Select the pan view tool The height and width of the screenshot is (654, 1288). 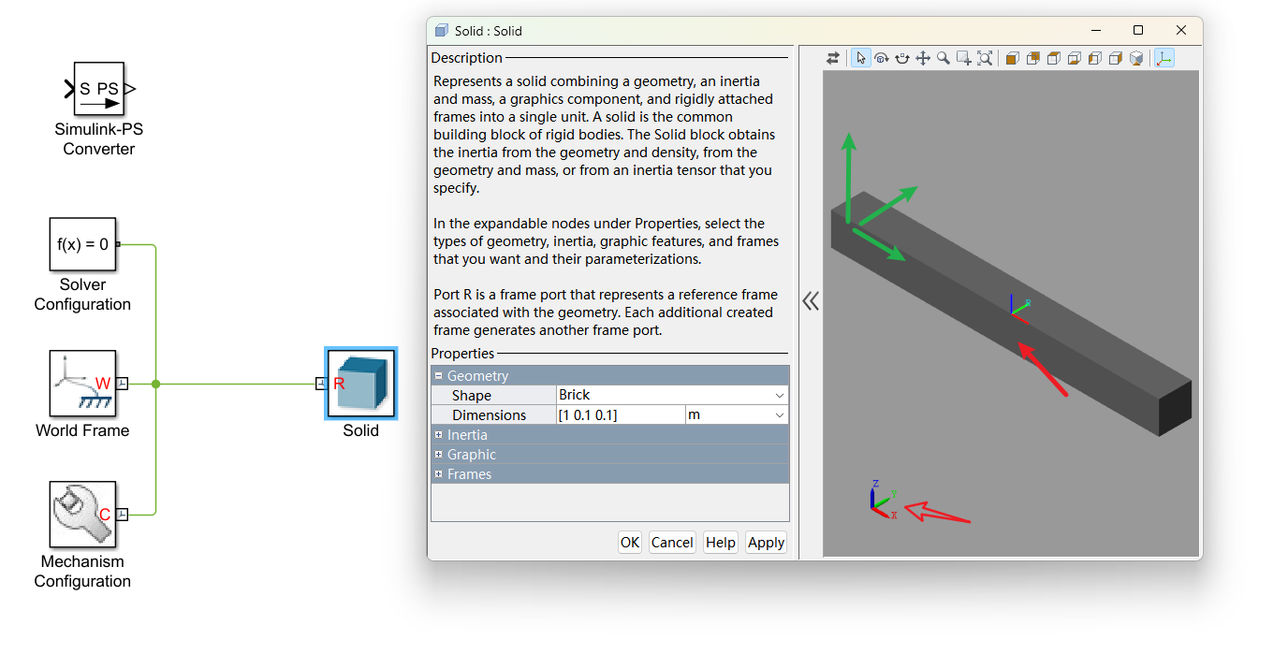[x=923, y=58]
